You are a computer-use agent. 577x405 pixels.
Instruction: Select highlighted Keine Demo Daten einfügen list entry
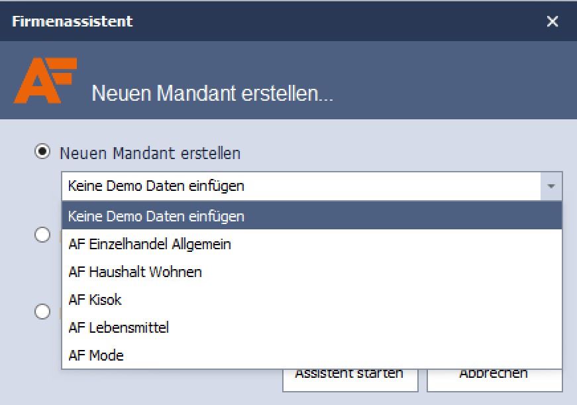point(311,215)
